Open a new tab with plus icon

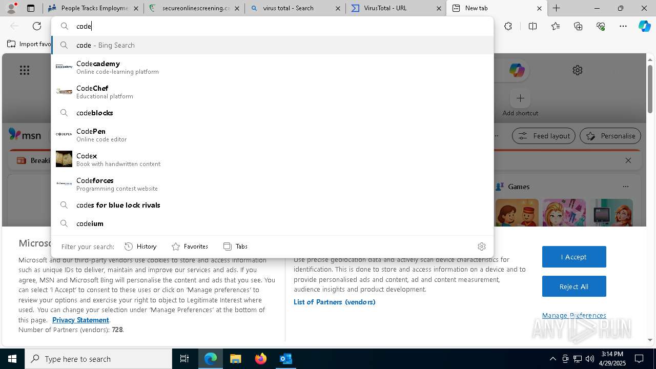(x=556, y=8)
